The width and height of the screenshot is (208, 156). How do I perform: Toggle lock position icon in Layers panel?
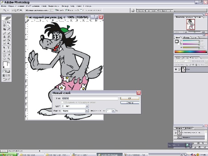point(193,65)
